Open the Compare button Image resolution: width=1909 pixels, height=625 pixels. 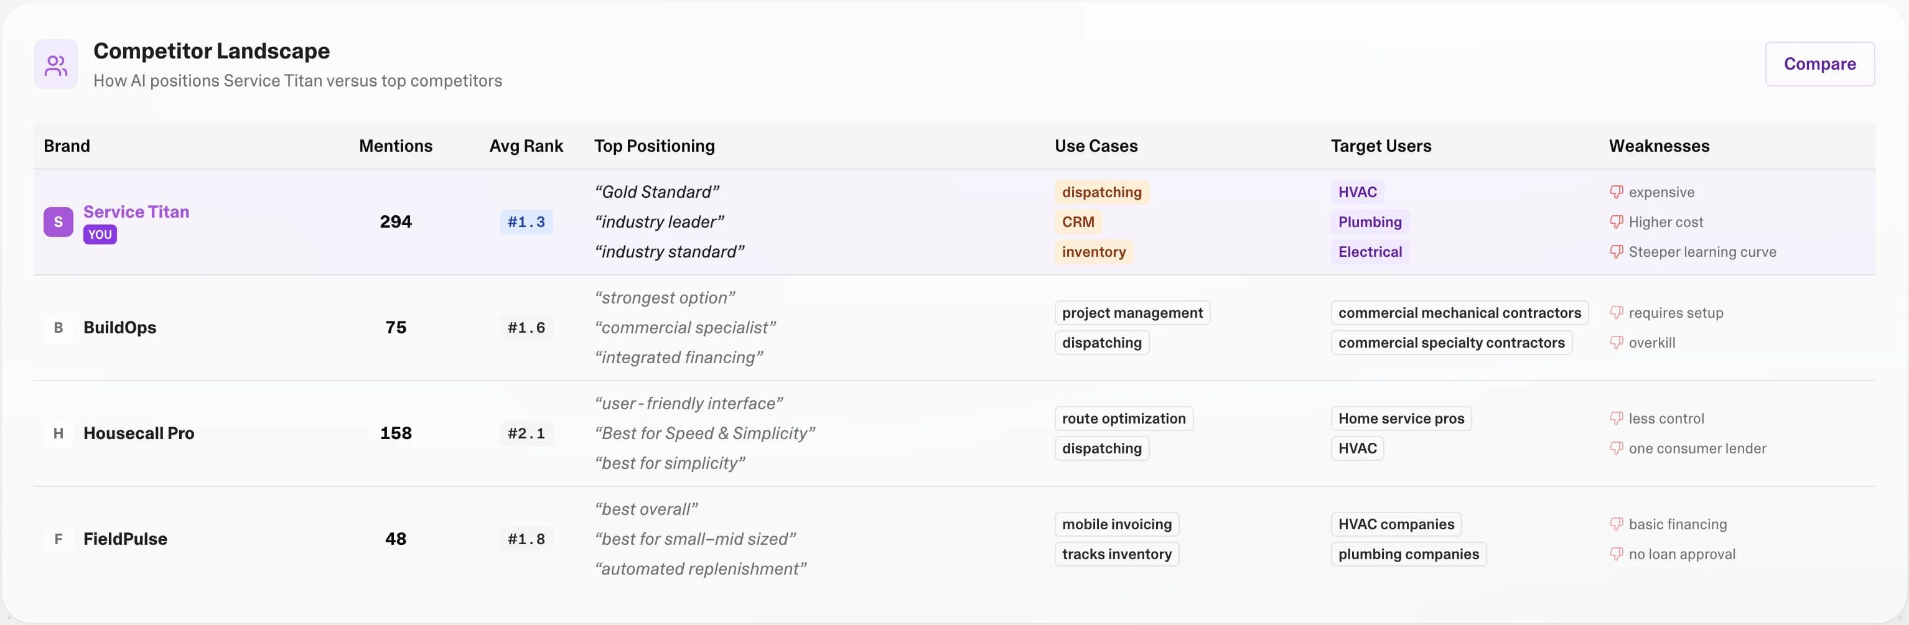point(1819,65)
